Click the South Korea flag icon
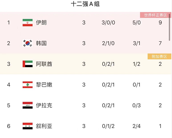 (x=28, y=43)
